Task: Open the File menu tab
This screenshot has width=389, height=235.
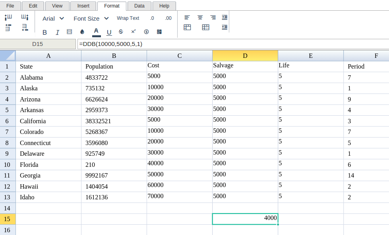Action: [x=10, y=6]
